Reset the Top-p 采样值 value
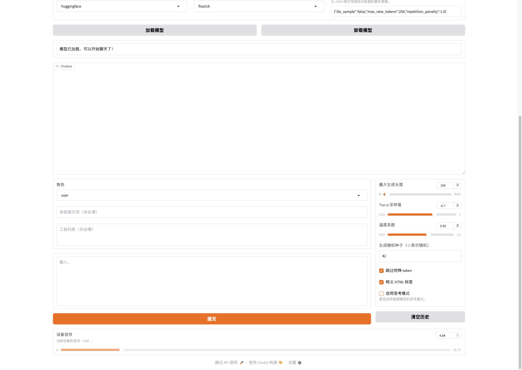 pyautogui.click(x=457, y=206)
